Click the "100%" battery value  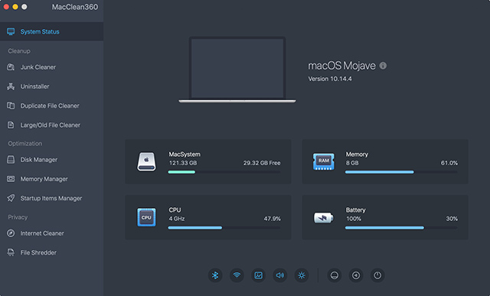pos(354,219)
